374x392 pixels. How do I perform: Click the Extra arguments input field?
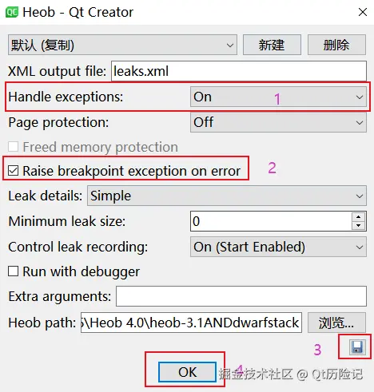[x=241, y=296]
